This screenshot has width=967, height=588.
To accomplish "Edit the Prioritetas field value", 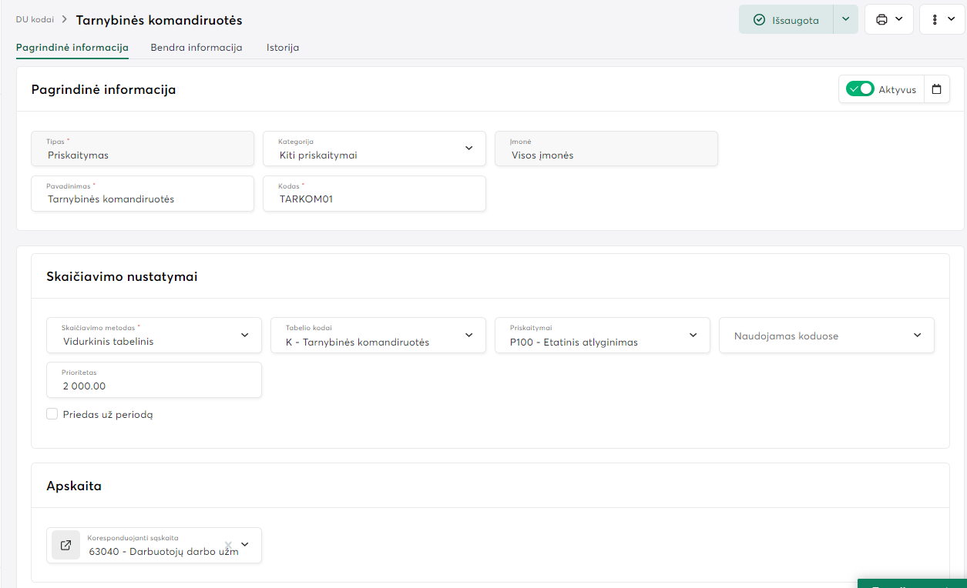I will 154,380.
